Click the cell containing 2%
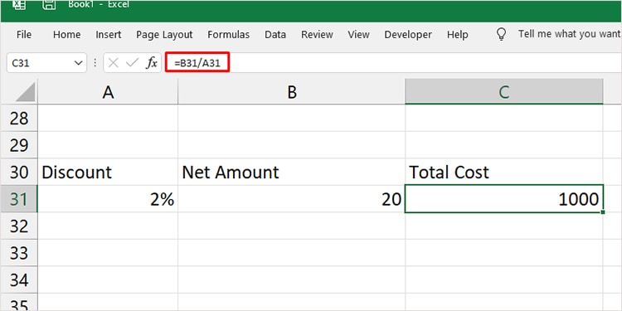This screenshot has height=311, width=622. (x=108, y=199)
